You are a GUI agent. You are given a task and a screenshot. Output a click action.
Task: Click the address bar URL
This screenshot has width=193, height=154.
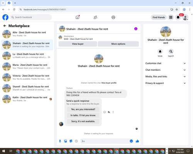click(45, 10)
